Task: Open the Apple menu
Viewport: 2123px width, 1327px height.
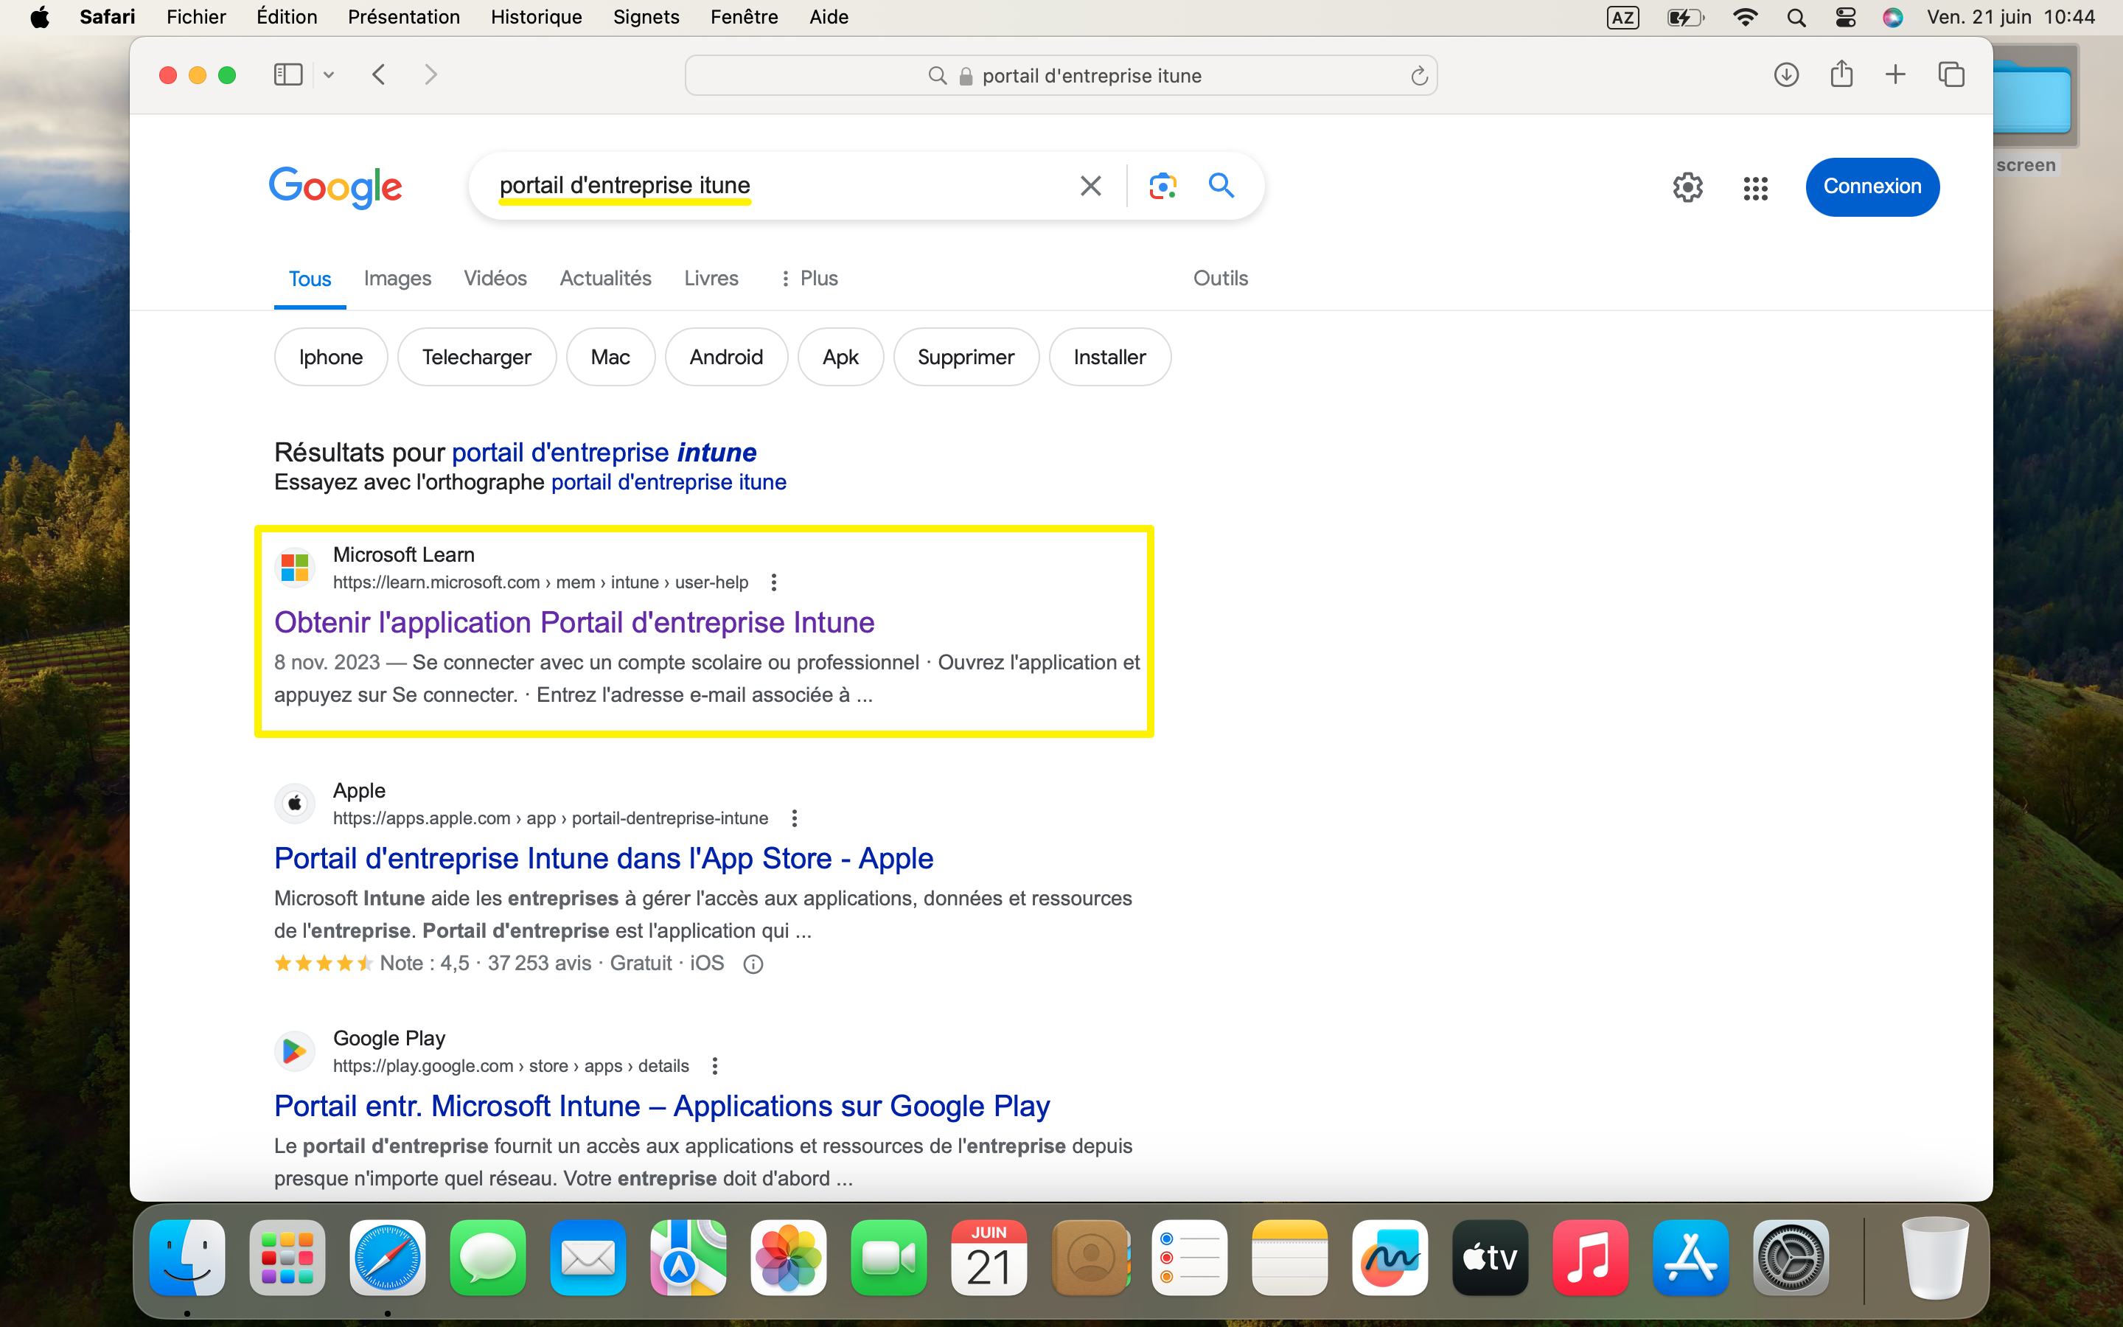Action: pos(40,17)
